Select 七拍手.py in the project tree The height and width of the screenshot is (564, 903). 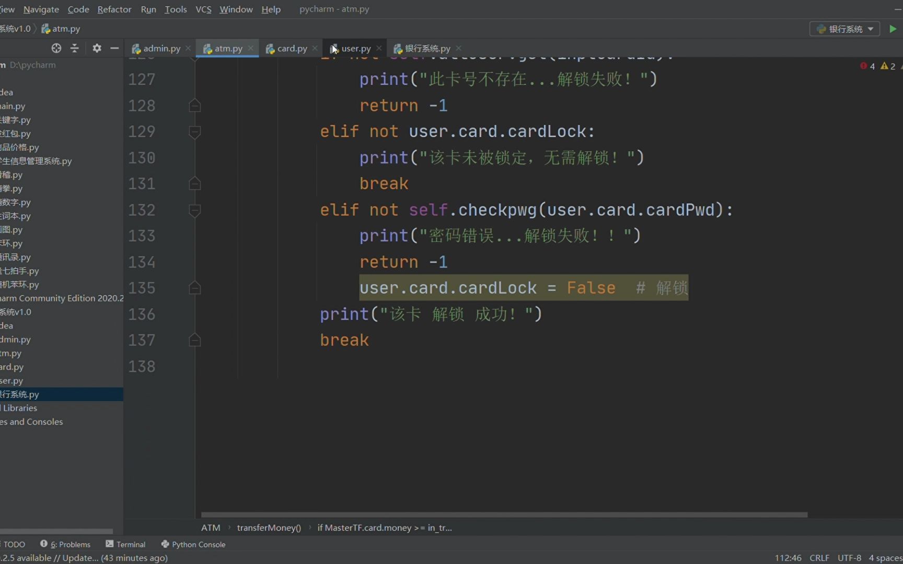(x=62, y=271)
